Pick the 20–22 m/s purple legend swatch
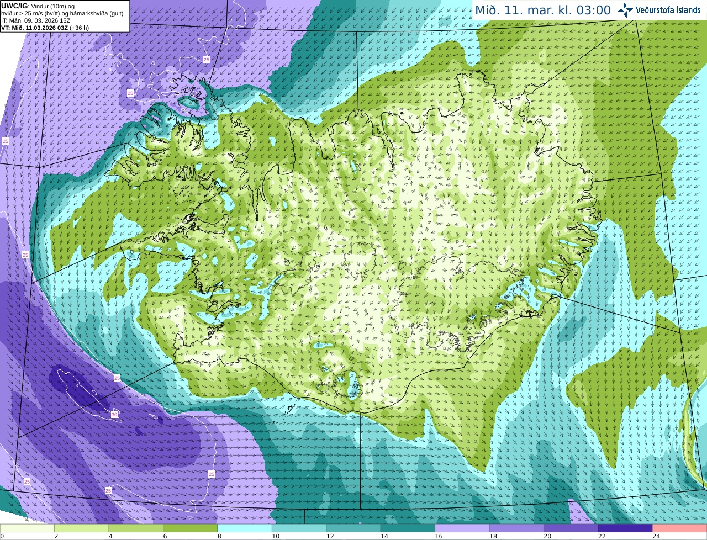The width and height of the screenshot is (707, 540). point(571,528)
